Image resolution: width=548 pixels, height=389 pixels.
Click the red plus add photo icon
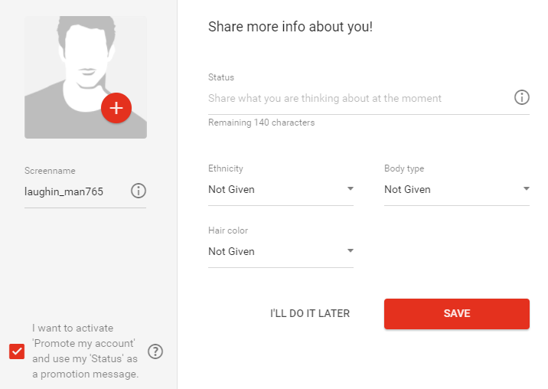click(116, 108)
